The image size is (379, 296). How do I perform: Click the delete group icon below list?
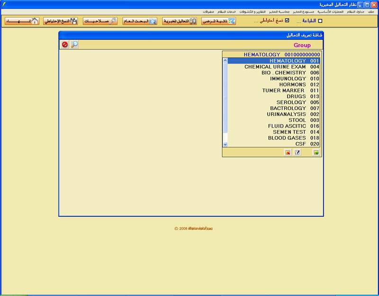[x=287, y=152]
